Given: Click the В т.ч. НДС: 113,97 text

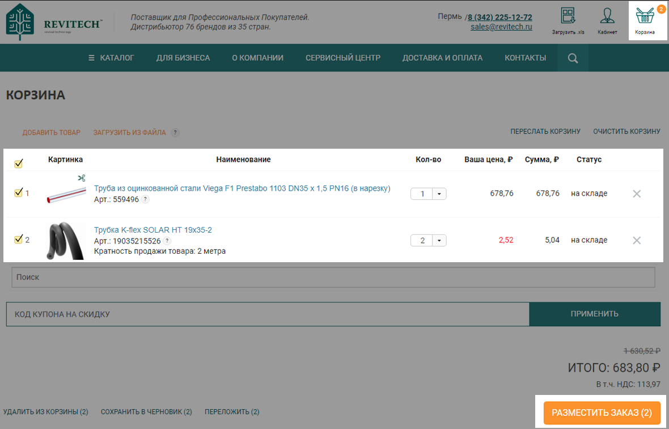Looking at the screenshot, I should tap(628, 384).
